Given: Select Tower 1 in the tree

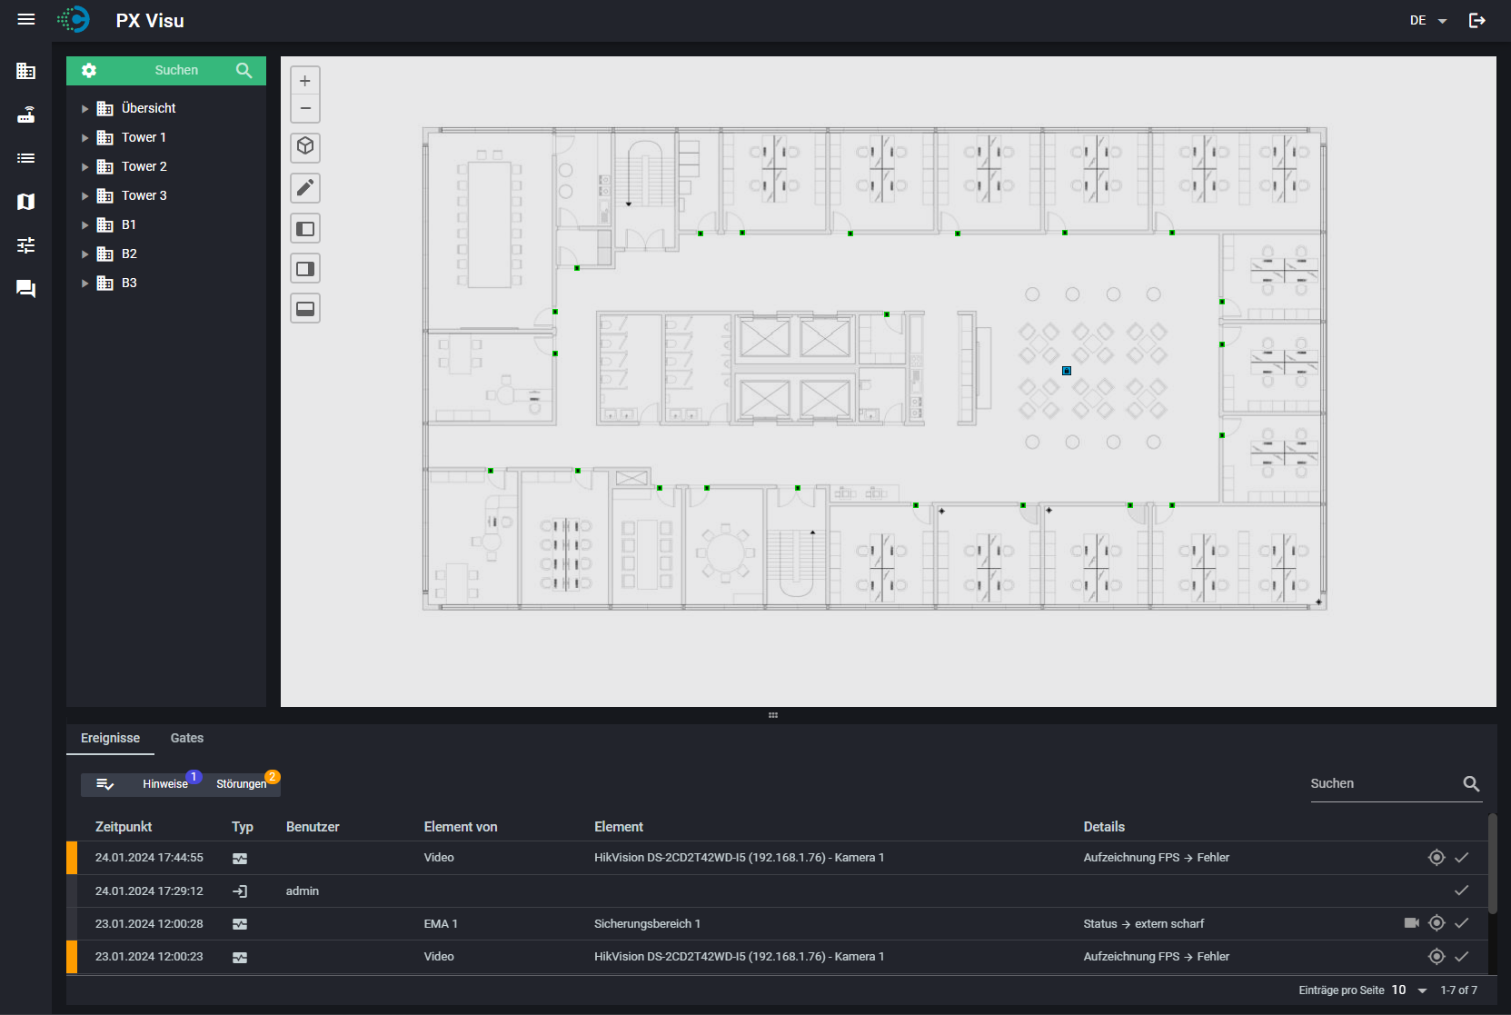Looking at the screenshot, I should 144,137.
